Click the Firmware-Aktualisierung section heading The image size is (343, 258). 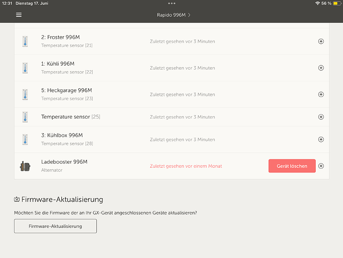pyautogui.click(x=62, y=200)
